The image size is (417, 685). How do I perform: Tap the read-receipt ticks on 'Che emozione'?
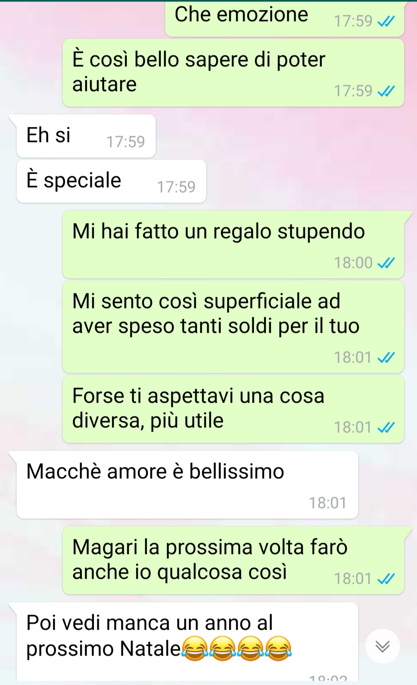386,21
